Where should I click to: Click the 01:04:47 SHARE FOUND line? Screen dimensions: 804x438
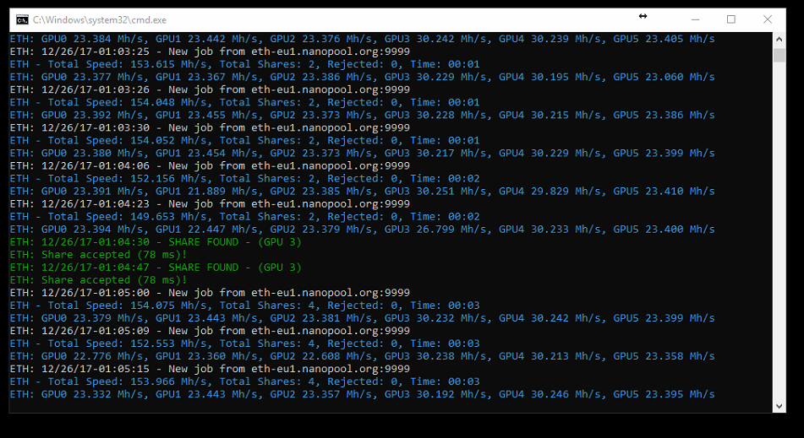point(156,267)
